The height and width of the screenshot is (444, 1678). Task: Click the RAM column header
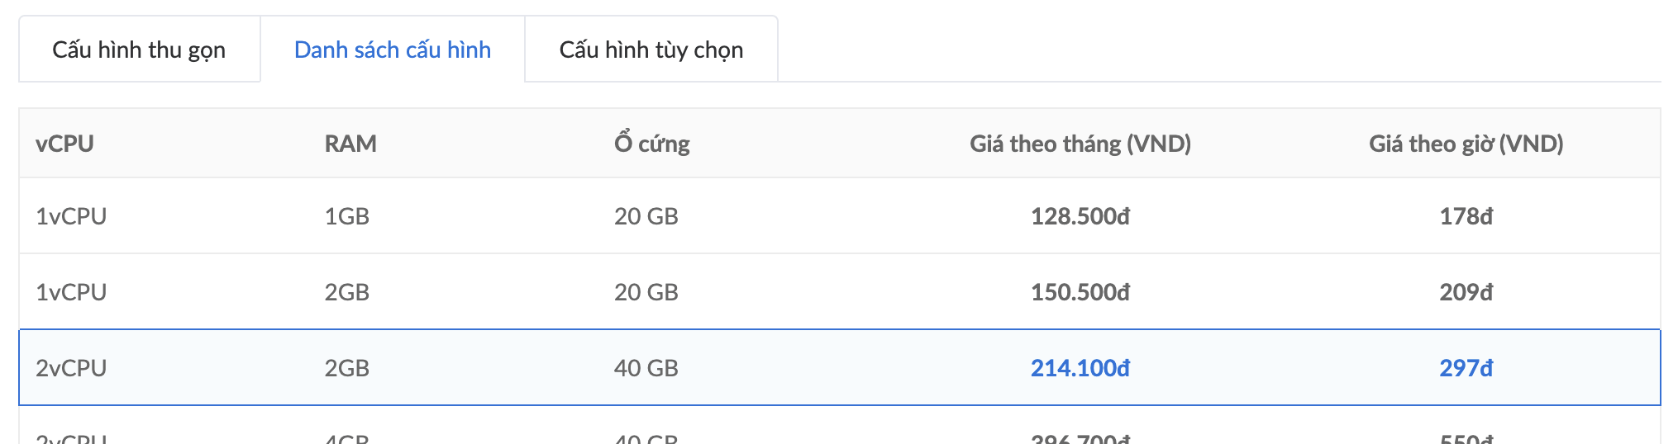point(350,144)
